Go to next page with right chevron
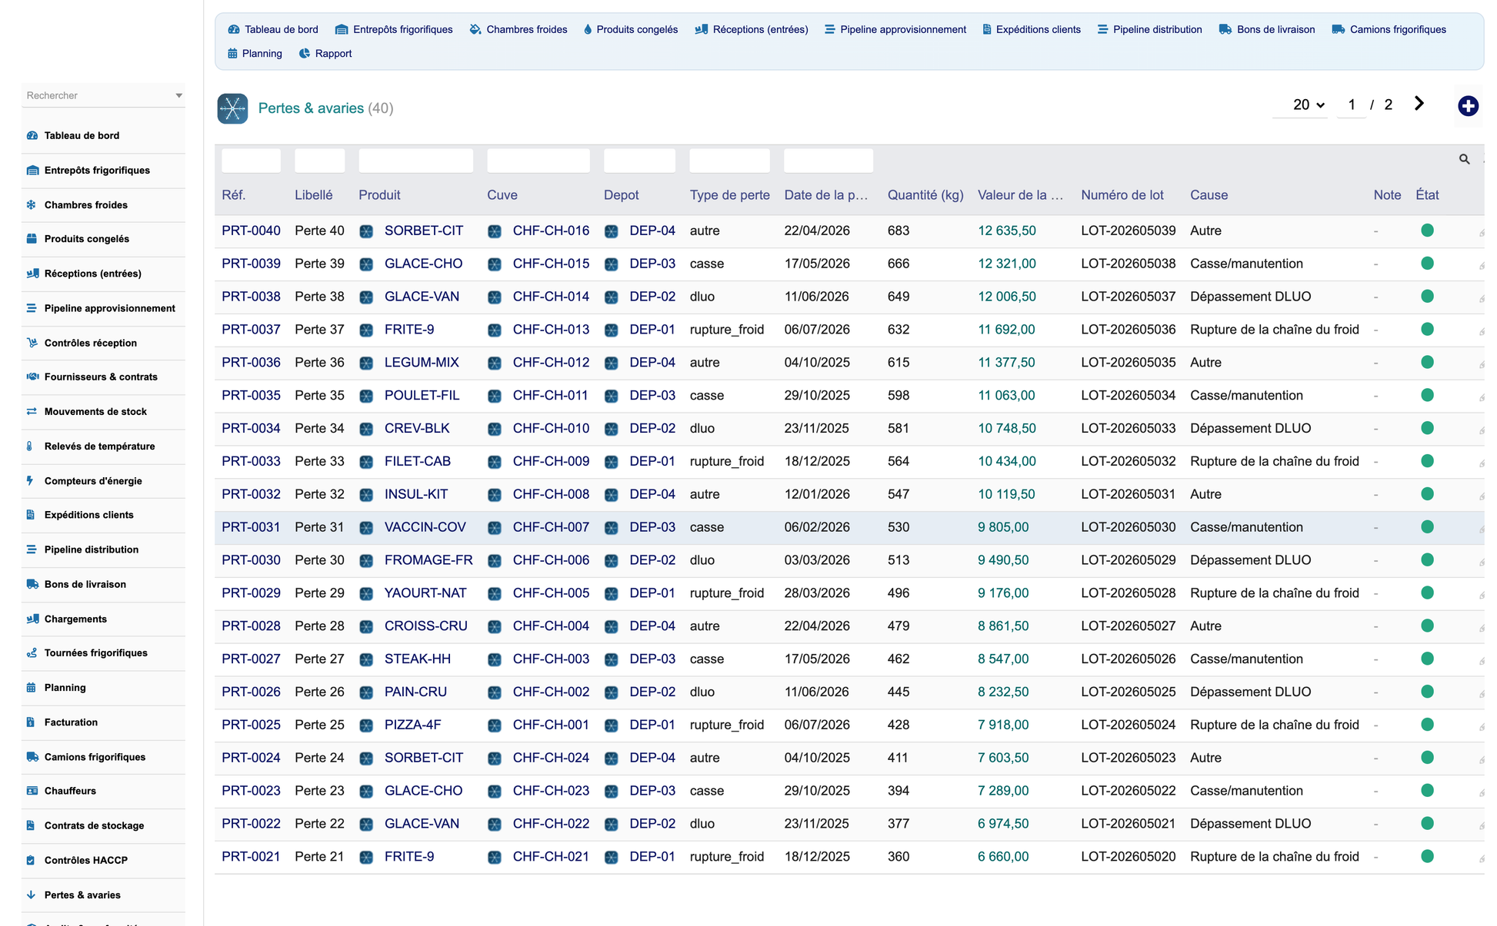 pos(1419,104)
